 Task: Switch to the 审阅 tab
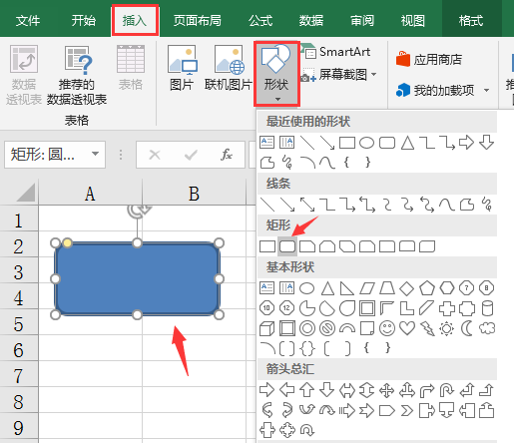(362, 21)
